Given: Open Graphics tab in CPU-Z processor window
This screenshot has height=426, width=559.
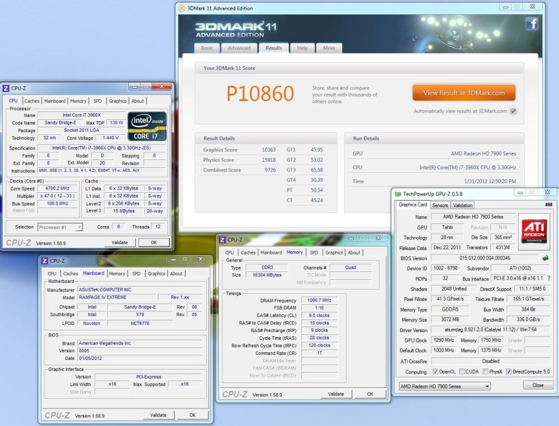Looking at the screenshot, I should (118, 101).
